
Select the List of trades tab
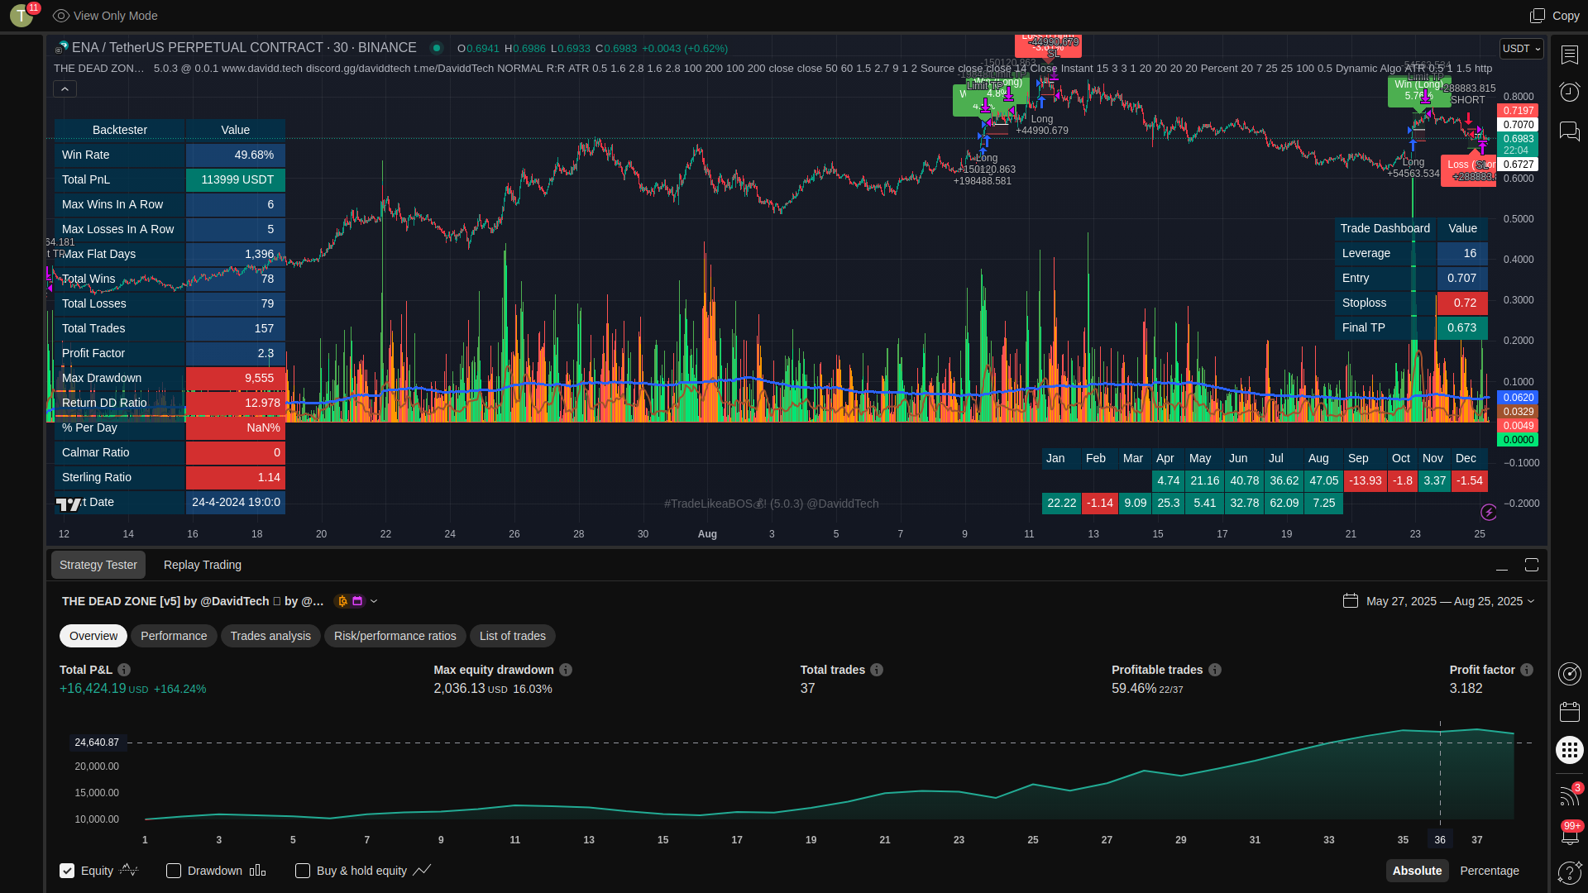pos(513,636)
